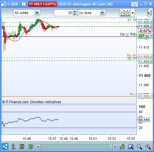The height and width of the screenshot is (152, 154).
Task: Click the RSI 20 level axis label
Action: [x=141, y=128]
